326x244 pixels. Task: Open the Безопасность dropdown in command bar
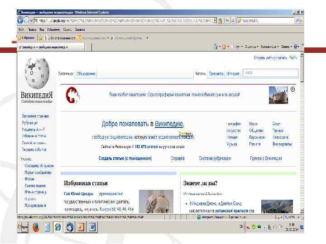click(x=270, y=47)
